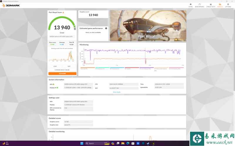Click the Detailed monitoring heading
This screenshot has height=146, width=235.
pos(57,132)
